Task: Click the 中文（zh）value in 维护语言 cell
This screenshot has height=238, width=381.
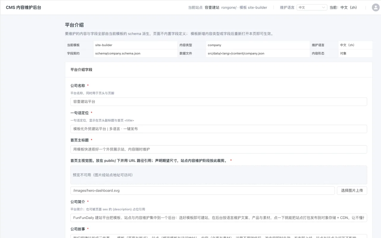Action: 347,45
